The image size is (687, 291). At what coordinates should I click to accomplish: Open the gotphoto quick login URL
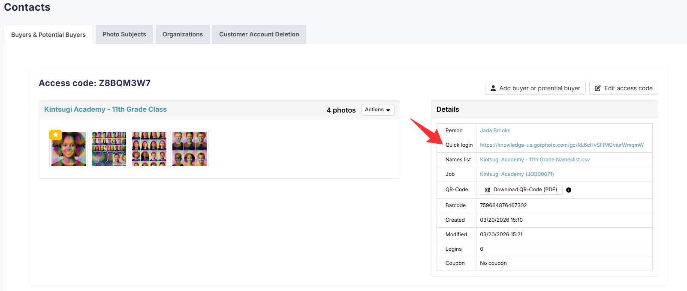tap(562, 145)
